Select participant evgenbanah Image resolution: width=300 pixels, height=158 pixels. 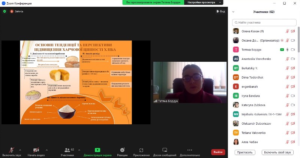click(x=264, y=86)
